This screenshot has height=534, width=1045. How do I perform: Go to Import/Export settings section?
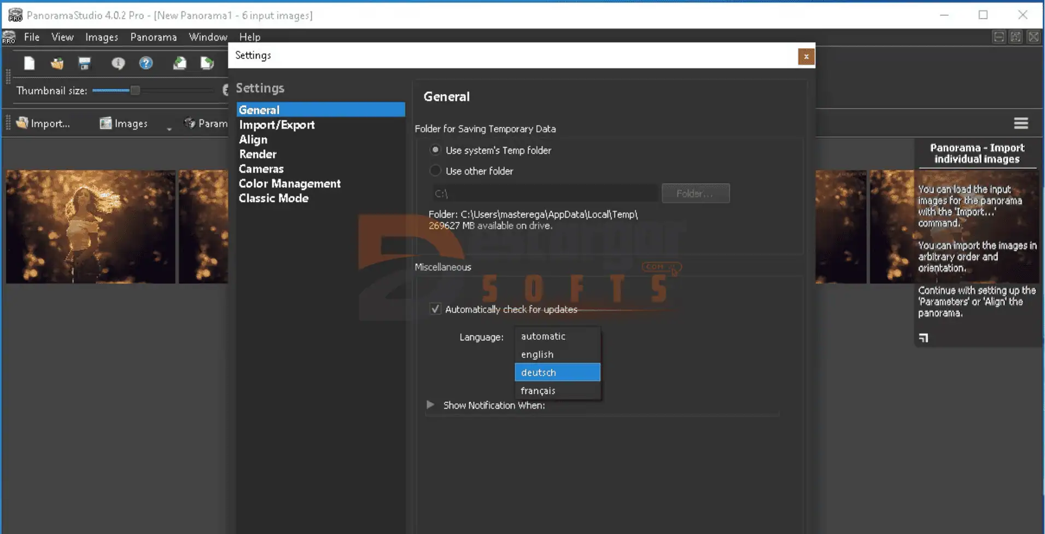(277, 125)
